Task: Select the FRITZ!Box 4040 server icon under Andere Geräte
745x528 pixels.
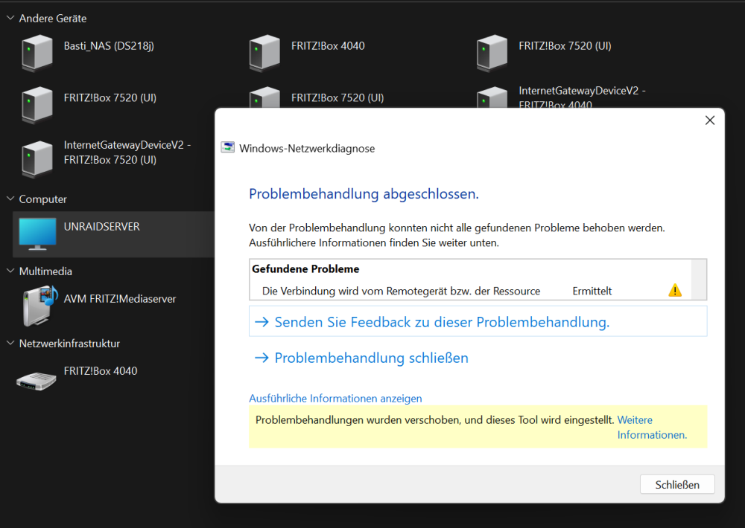Action: click(x=264, y=53)
